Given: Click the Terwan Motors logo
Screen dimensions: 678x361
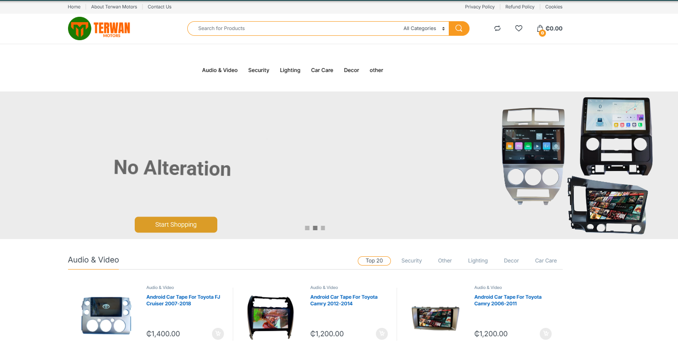Looking at the screenshot, I should pyautogui.click(x=99, y=29).
